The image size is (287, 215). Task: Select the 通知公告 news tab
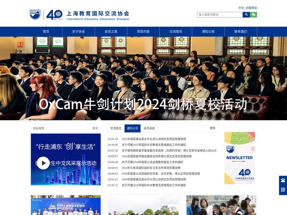132,128
